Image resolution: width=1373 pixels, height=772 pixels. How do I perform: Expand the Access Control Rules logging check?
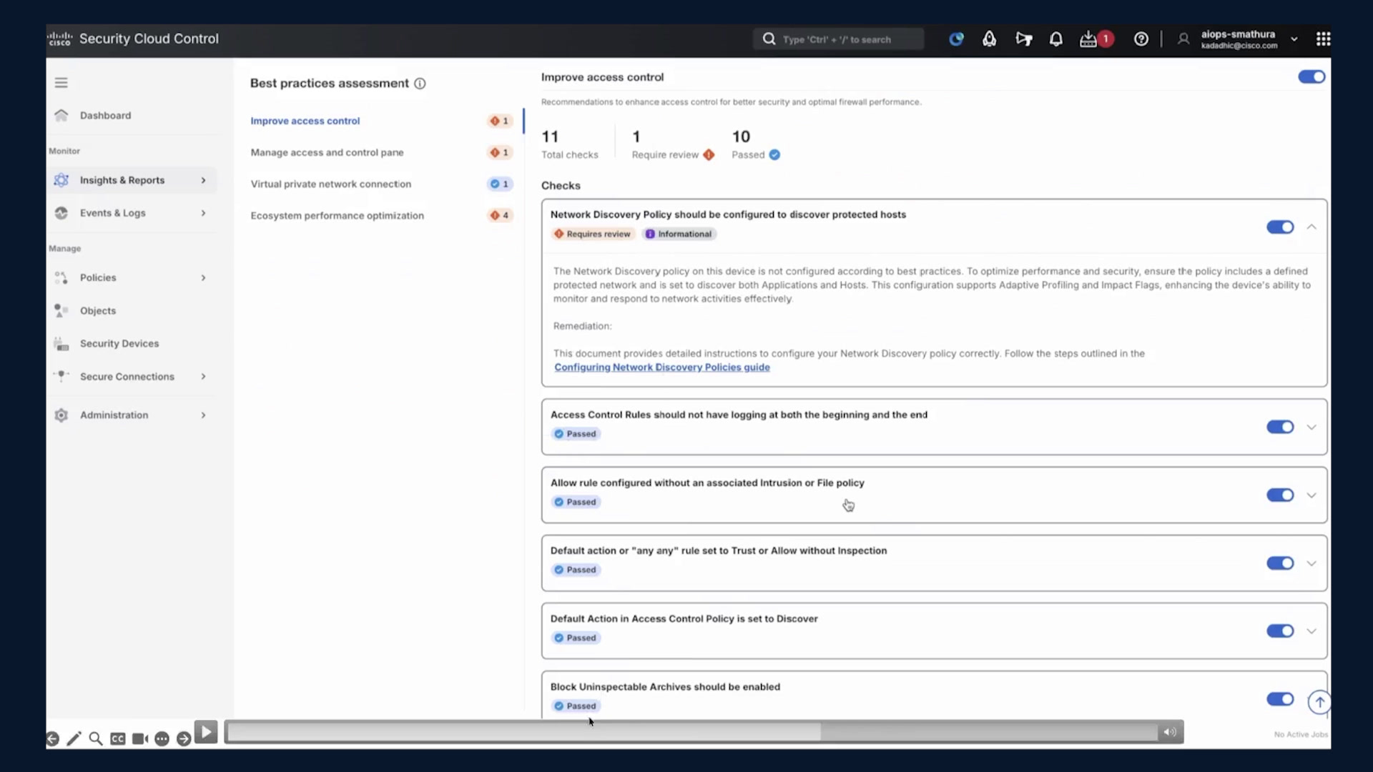pyautogui.click(x=1312, y=427)
